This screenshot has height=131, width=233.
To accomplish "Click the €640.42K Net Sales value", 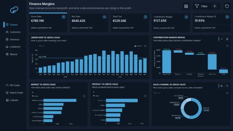I will coord(78,21).
